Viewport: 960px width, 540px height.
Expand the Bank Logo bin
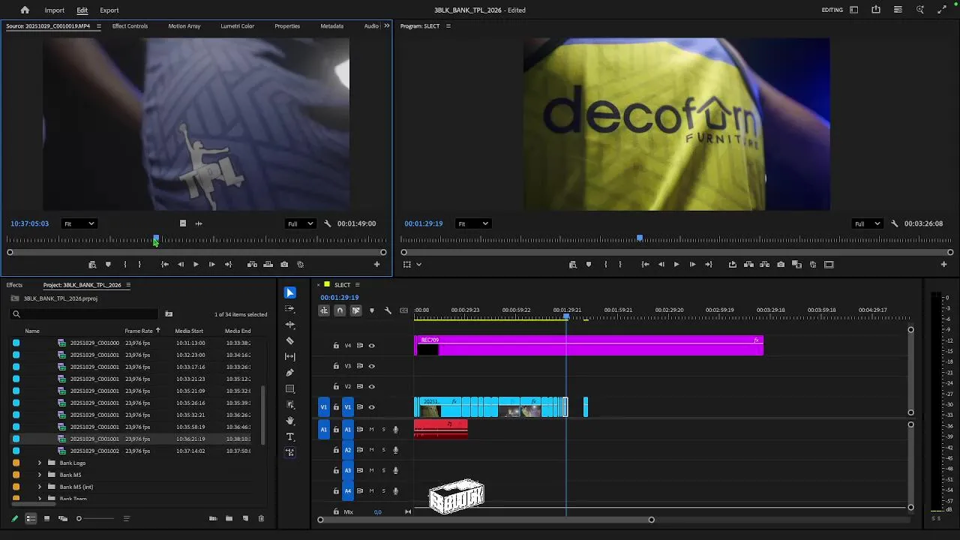(40, 463)
